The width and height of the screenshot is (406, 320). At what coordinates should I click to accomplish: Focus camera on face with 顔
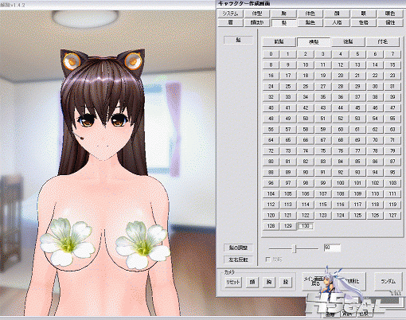point(252,282)
